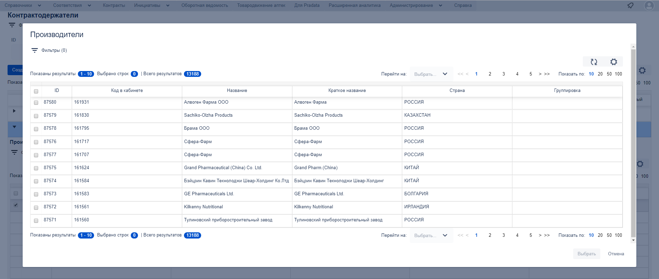Image resolution: width=659 pixels, height=279 pixels.
Task: Sort by the Страна column header
Action: pyautogui.click(x=457, y=91)
